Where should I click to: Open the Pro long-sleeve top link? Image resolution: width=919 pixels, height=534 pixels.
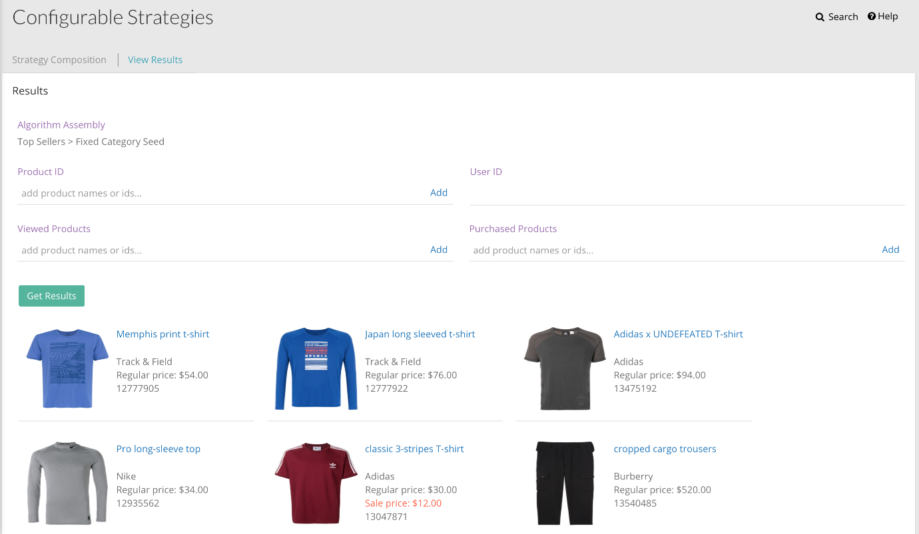point(158,450)
